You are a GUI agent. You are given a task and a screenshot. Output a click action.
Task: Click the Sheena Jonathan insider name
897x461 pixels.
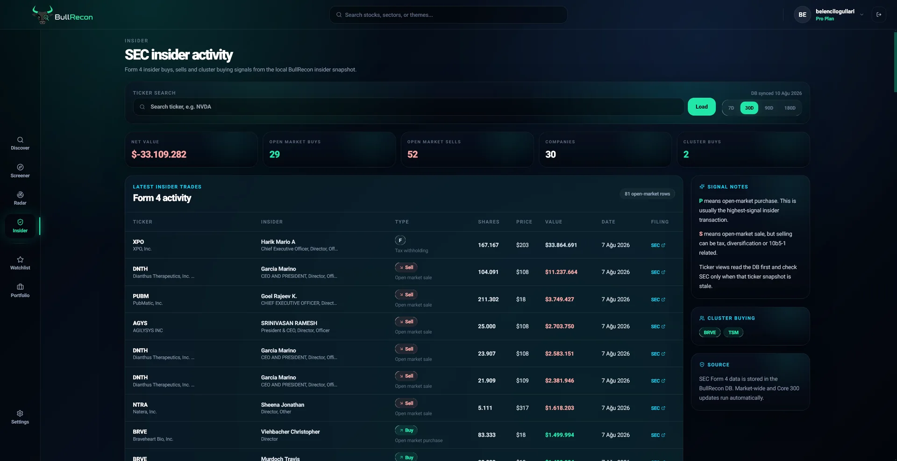click(283, 405)
